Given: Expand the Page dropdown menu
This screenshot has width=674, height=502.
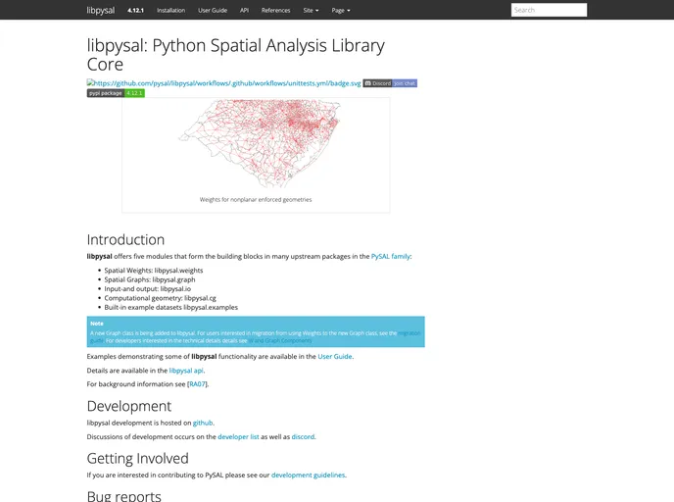Looking at the screenshot, I should pos(341,11).
